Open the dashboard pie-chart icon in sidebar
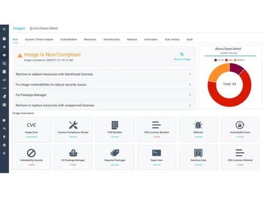The height and width of the screenshot is (198, 264). click(4, 39)
